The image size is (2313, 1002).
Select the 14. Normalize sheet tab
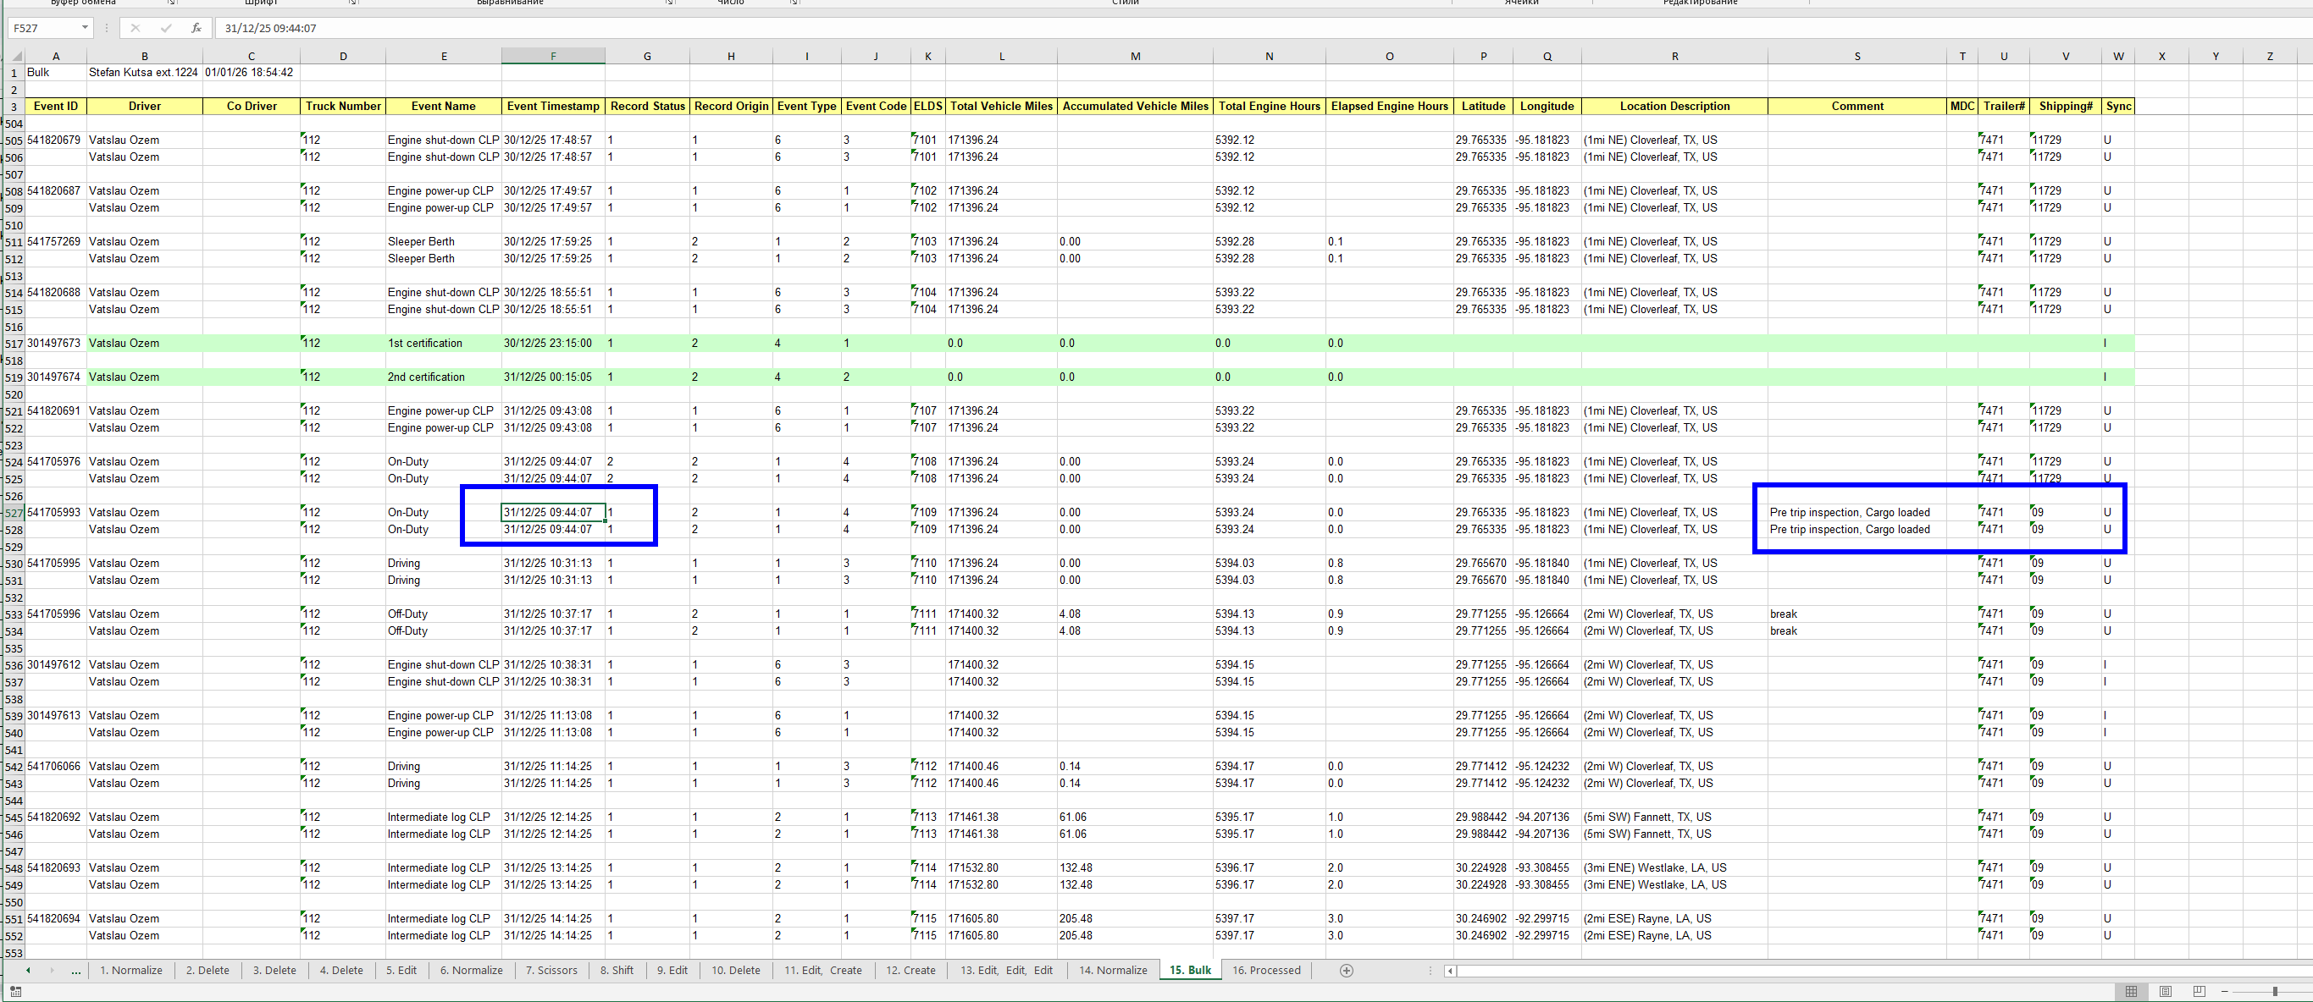click(x=1113, y=970)
